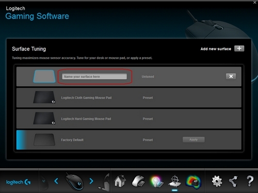Screen dimensions: 258x193
Task: Click the Preset label for Hard Gaming Mouse Pad
Action: pos(148,119)
